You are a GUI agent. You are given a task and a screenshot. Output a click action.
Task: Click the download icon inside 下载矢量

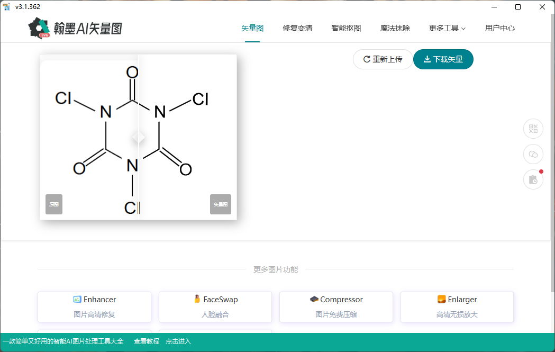tap(427, 59)
